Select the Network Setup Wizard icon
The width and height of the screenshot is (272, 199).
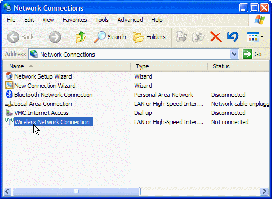coord(9,76)
